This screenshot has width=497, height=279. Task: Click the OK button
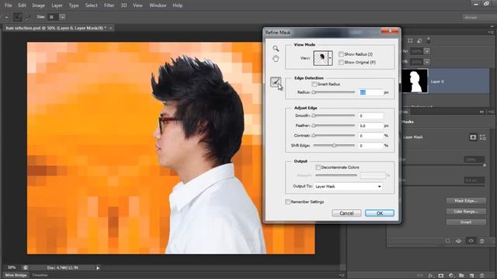[x=380, y=213]
